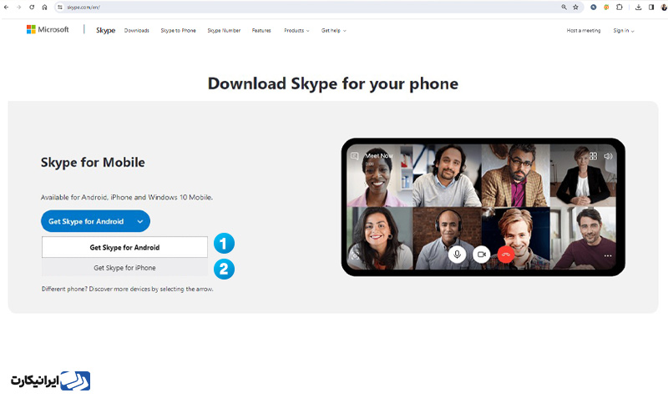Open the blue circular extension icon
Viewport: 668px width, 398px height.
point(594,8)
